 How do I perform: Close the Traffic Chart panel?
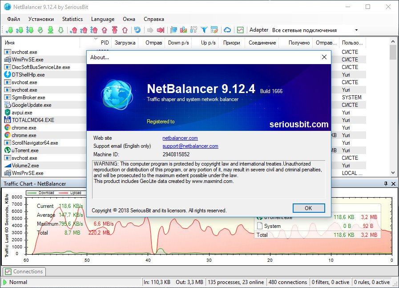(393, 183)
